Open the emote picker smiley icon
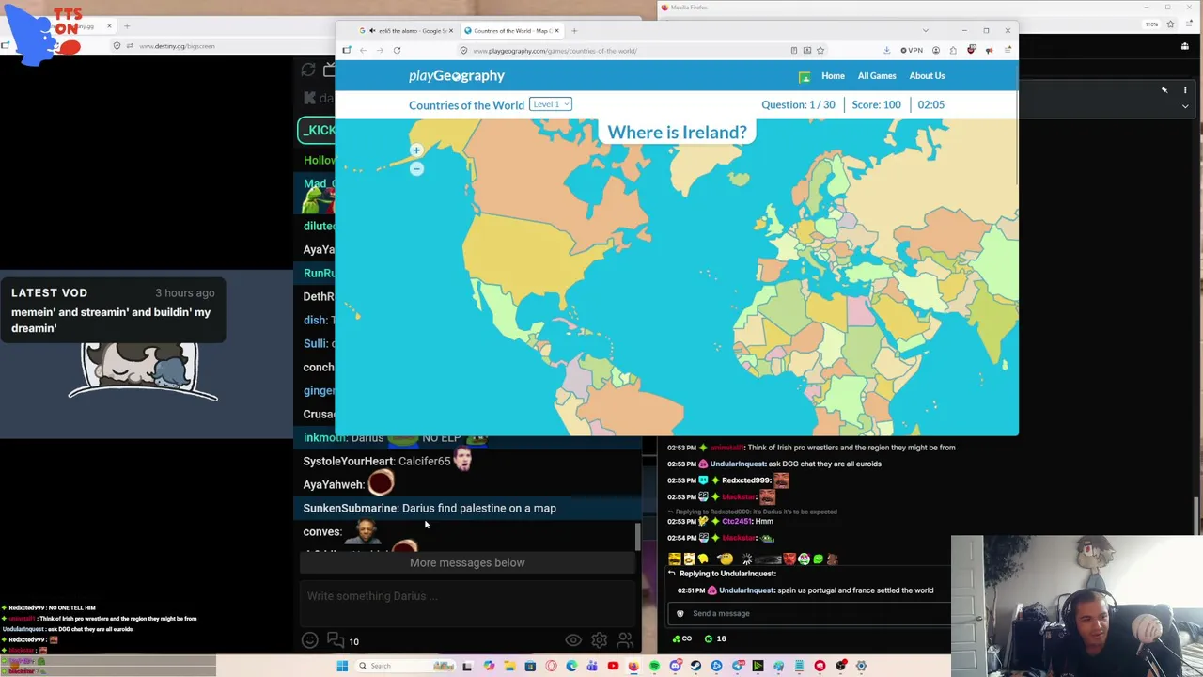The height and width of the screenshot is (677, 1203). [310, 641]
